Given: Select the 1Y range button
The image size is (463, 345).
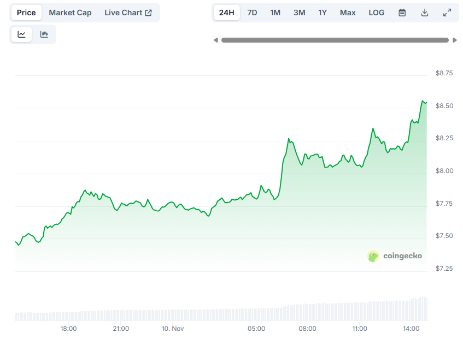Looking at the screenshot, I should pos(322,12).
